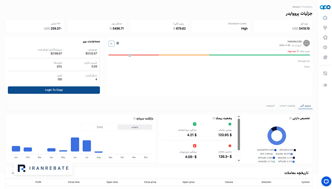The height and width of the screenshot is (189, 332).
Task: Click risk panel scroll up arrow
Action: pos(239,117)
